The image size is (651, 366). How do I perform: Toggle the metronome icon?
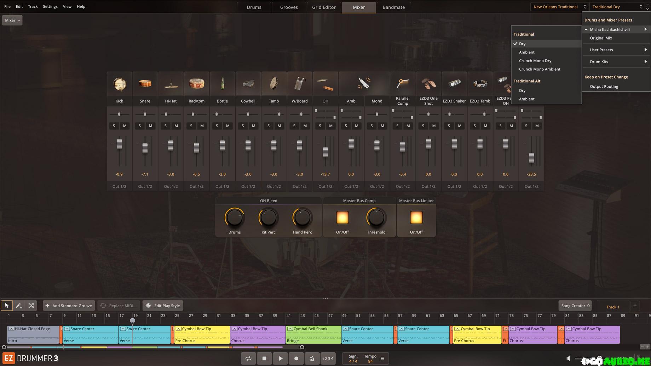(312, 358)
